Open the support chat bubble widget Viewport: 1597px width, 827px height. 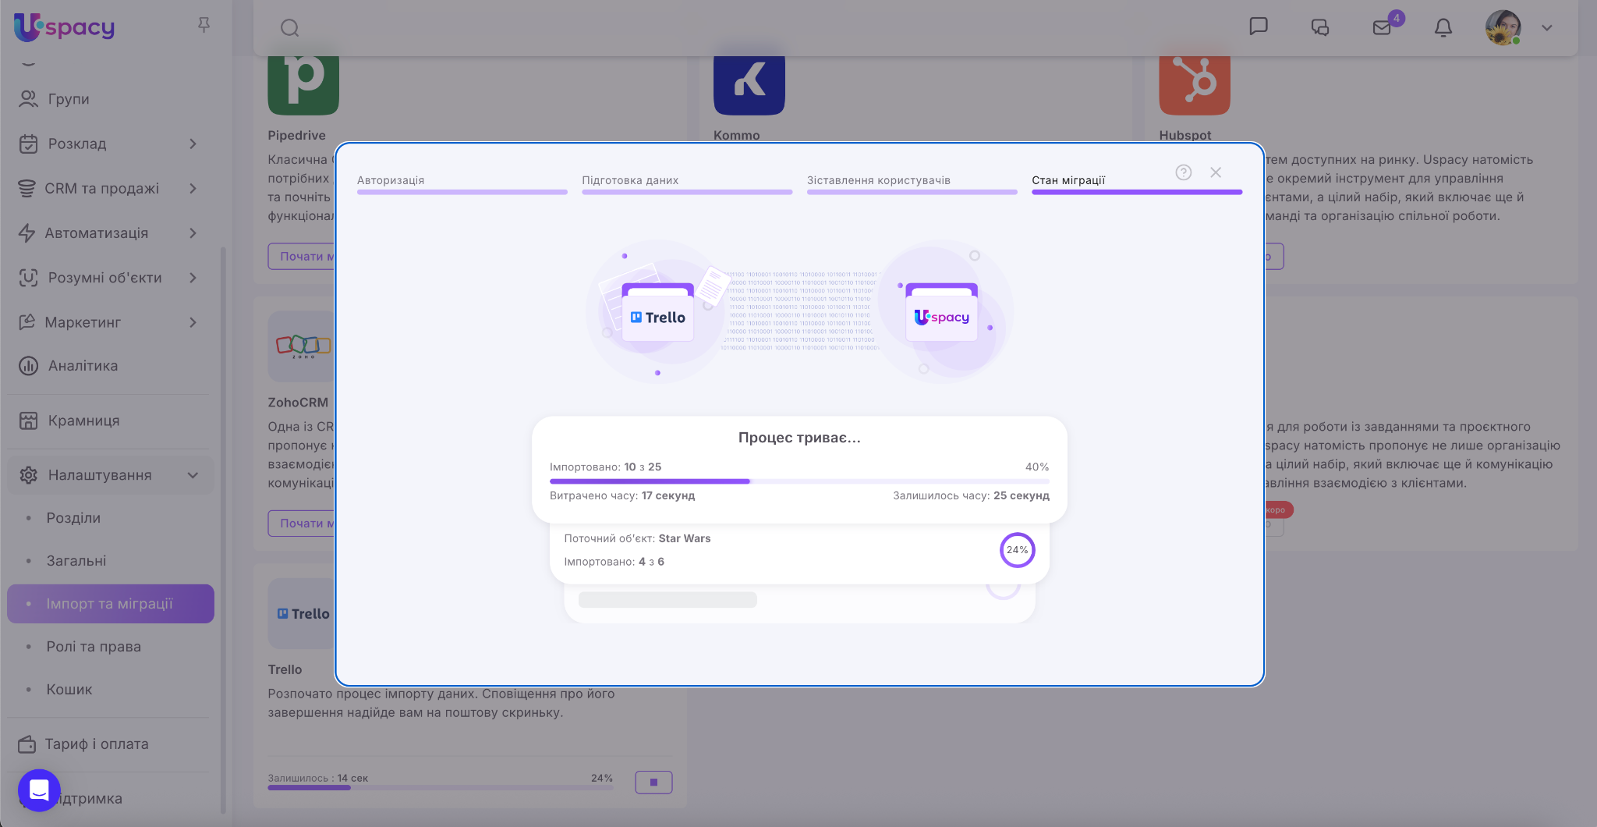click(39, 790)
